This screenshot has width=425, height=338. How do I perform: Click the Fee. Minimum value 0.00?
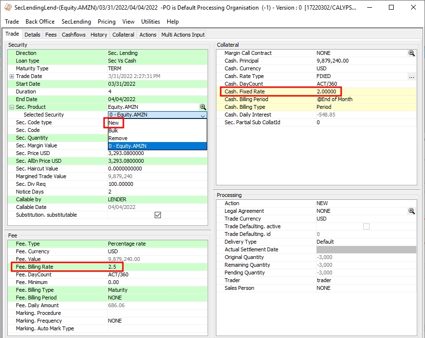click(x=113, y=282)
